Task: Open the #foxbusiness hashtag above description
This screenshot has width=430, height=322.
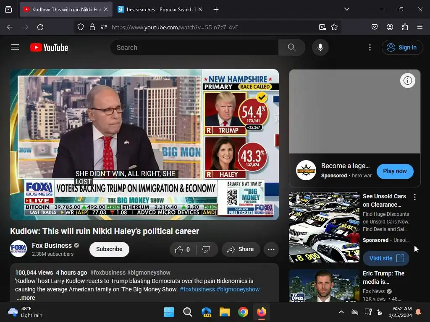Action: (x=108, y=273)
